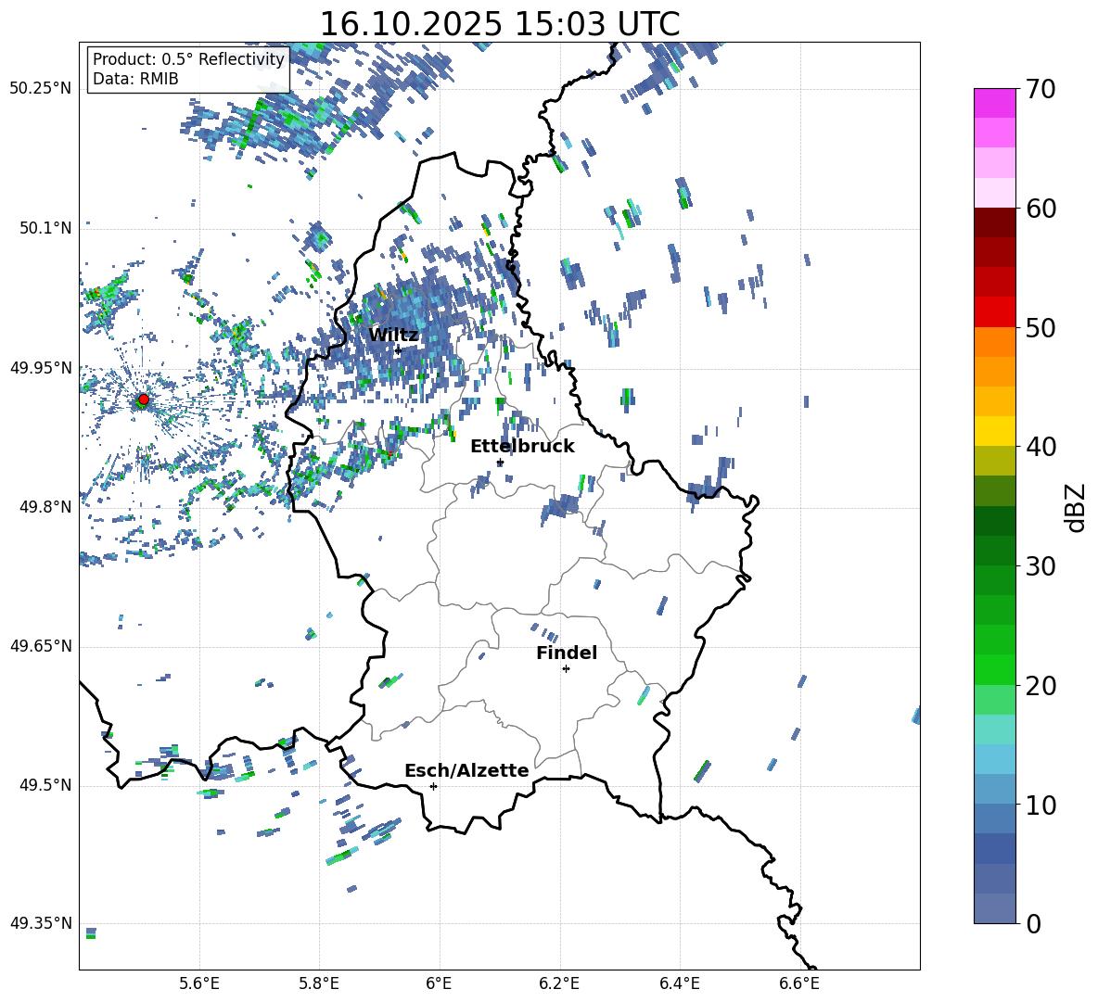
Task: Click the Findel city label
Action: pos(567,653)
